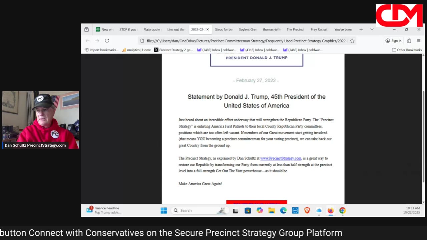Open the Windows Start menu
This screenshot has height=240, width=427.
[163, 210]
